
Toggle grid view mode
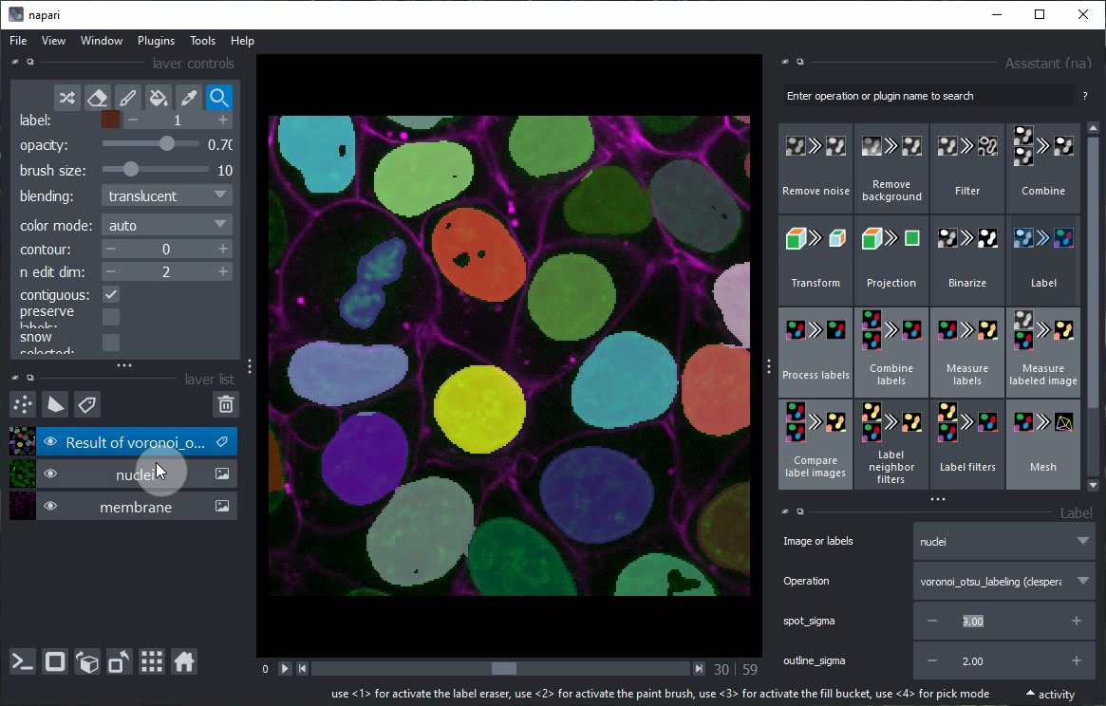(x=152, y=661)
